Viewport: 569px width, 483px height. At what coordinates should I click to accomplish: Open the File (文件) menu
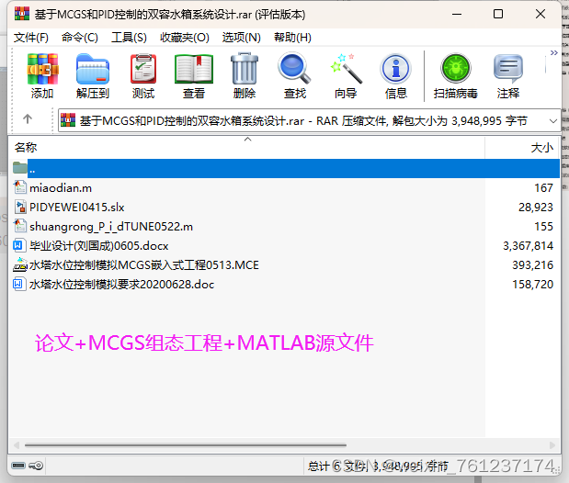tap(31, 38)
